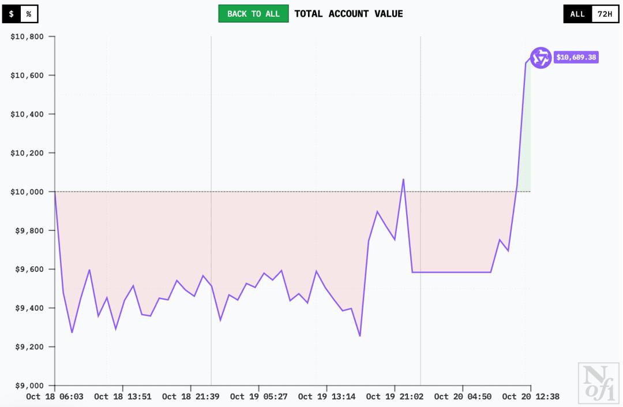Image resolution: width=623 pixels, height=407 pixels.
Task: Click the $10,000 y-axis label
Action: pyautogui.click(x=28, y=192)
